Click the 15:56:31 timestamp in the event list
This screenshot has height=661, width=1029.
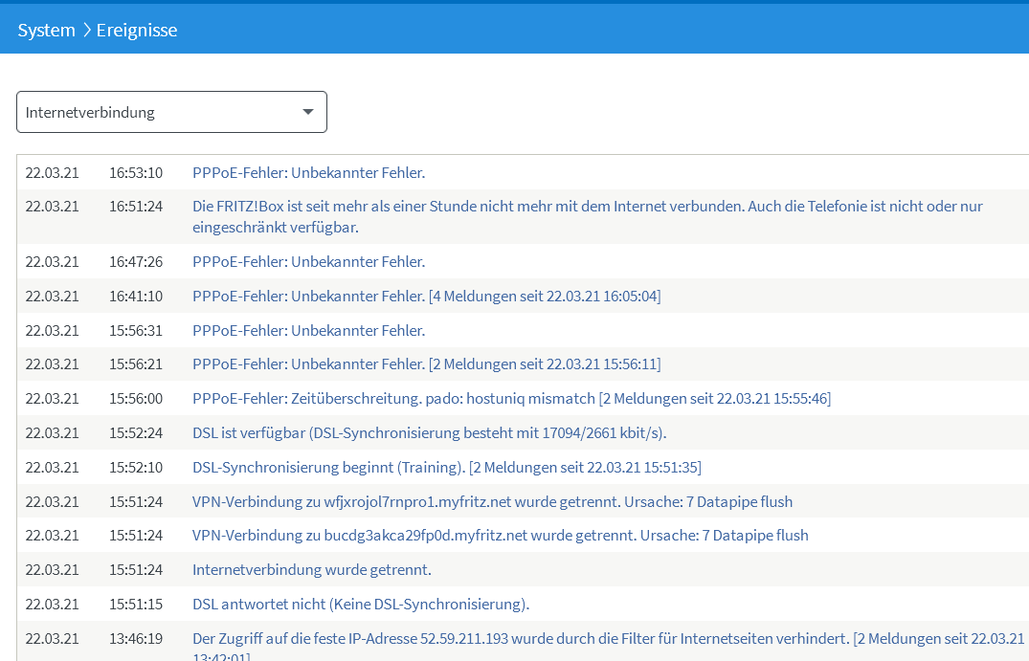pyautogui.click(x=135, y=330)
